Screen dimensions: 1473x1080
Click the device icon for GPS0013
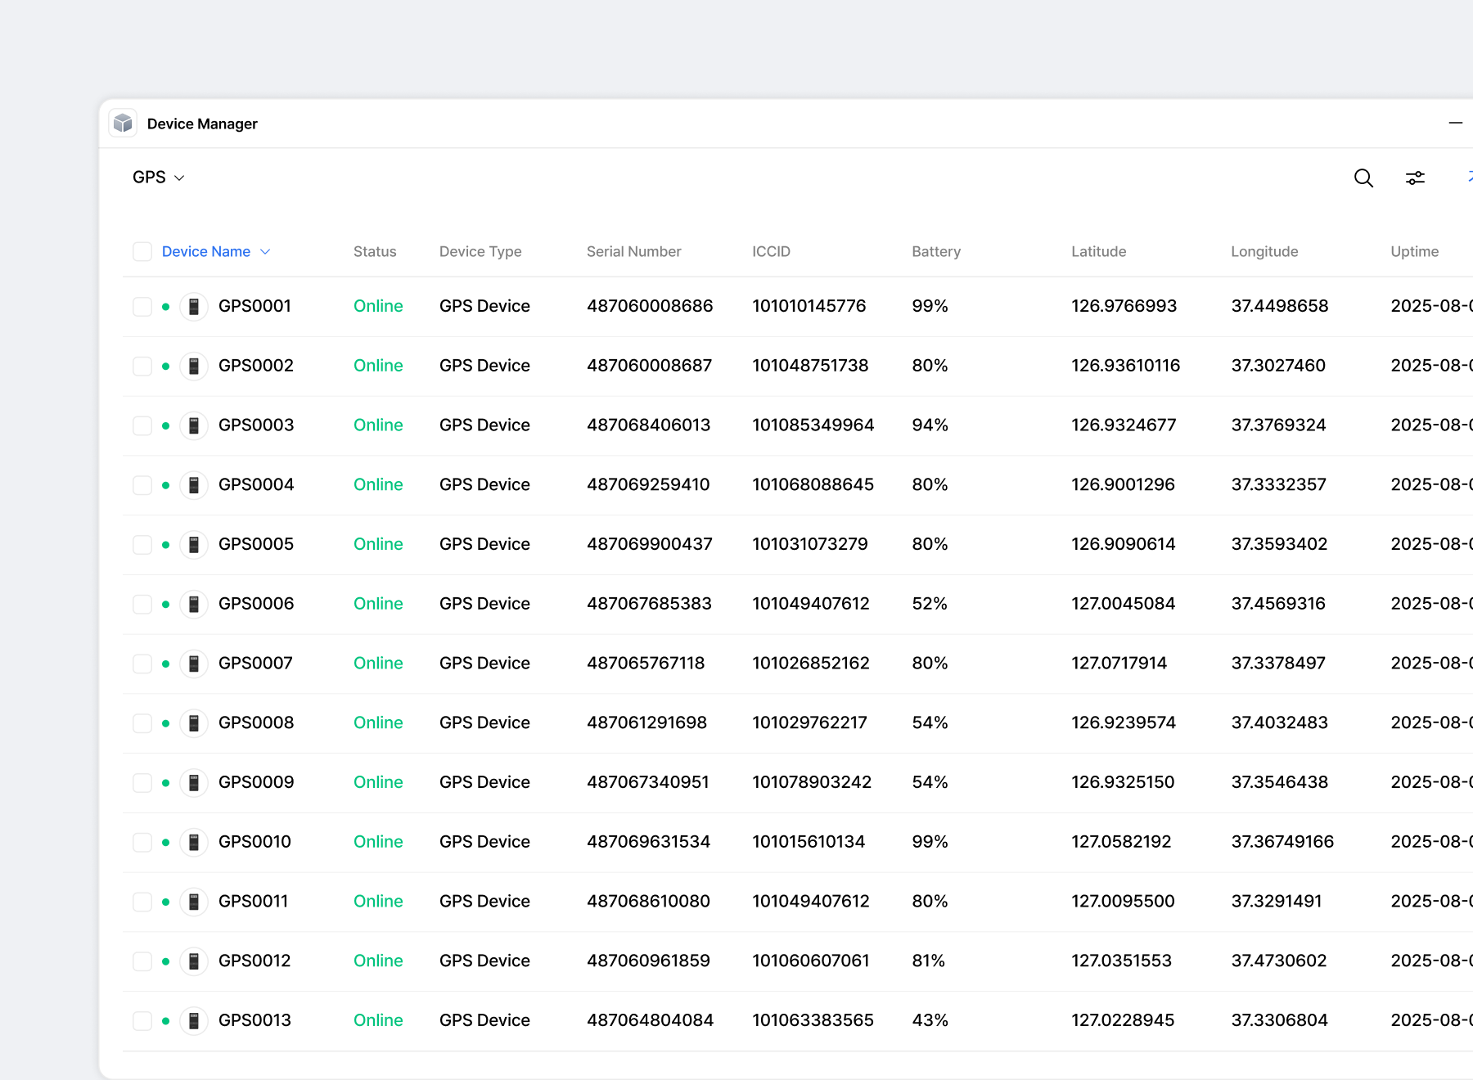pyautogui.click(x=194, y=1021)
